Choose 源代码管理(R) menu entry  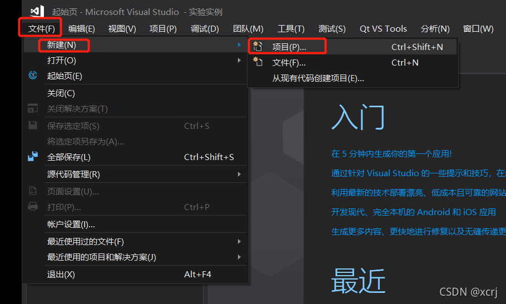click(134, 174)
